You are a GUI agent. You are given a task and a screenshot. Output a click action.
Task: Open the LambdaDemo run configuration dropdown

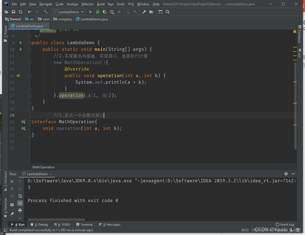[68, 12]
